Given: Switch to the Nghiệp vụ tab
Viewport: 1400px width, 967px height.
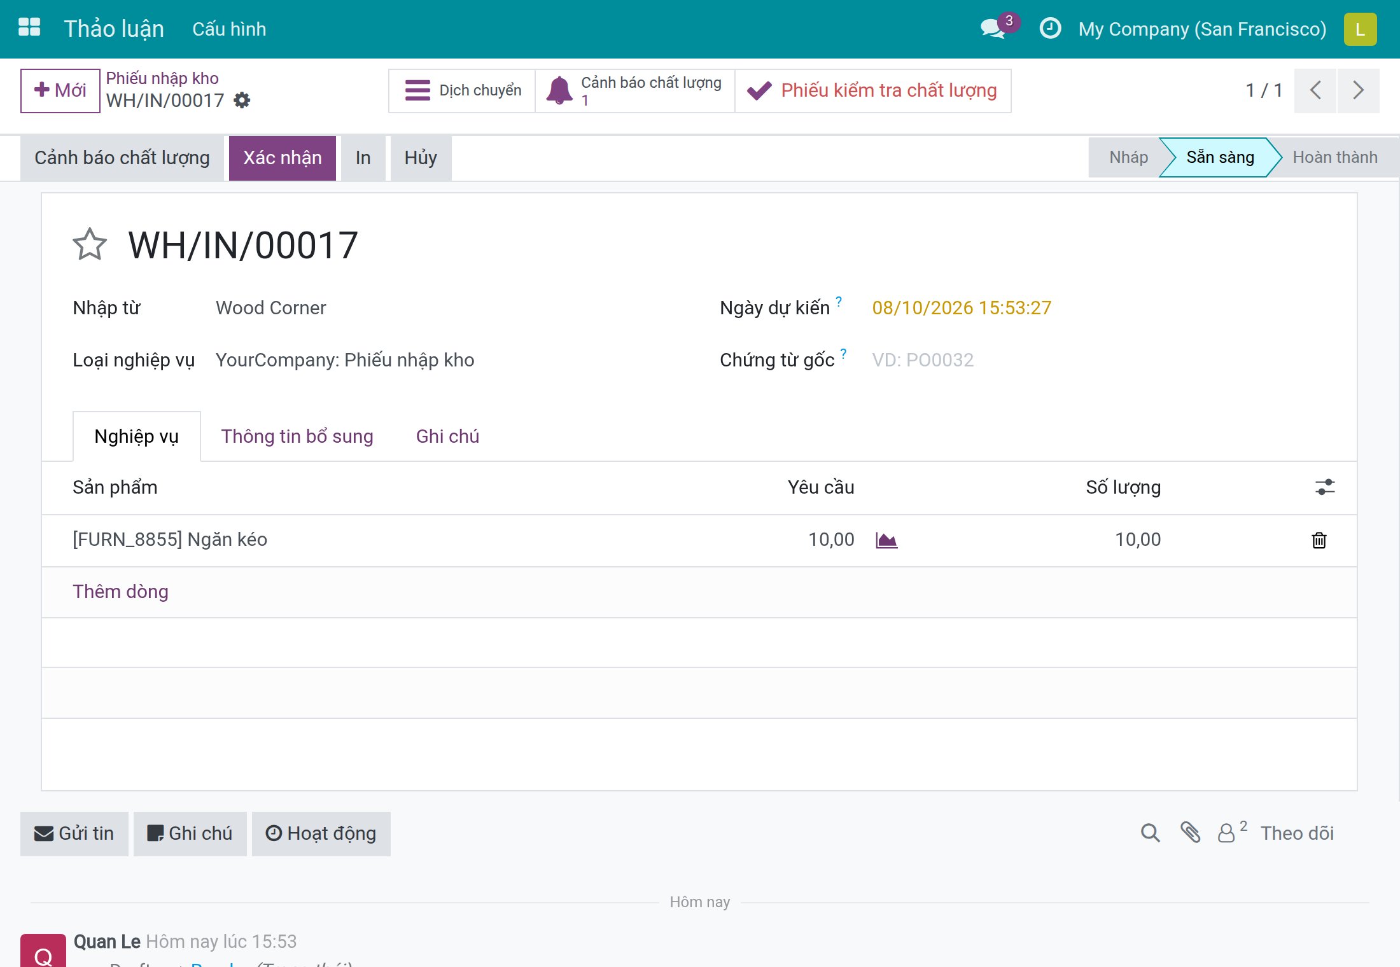Looking at the screenshot, I should pyautogui.click(x=137, y=436).
